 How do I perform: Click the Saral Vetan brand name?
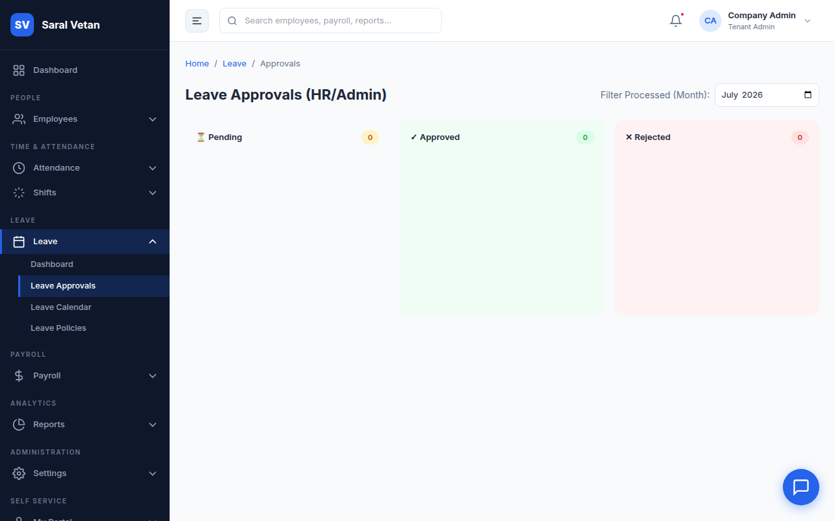[70, 25]
